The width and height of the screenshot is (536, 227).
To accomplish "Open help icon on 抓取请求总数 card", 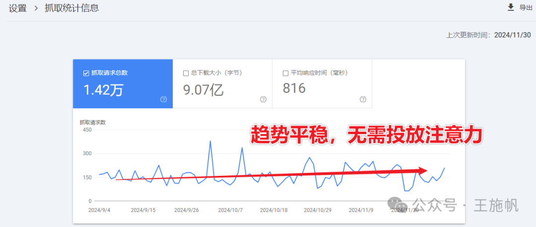I will (163, 99).
